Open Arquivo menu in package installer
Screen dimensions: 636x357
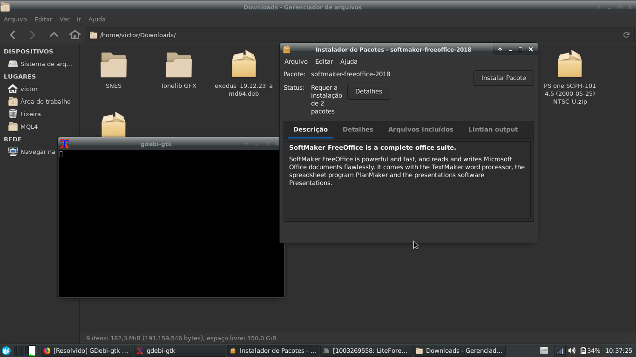296,61
